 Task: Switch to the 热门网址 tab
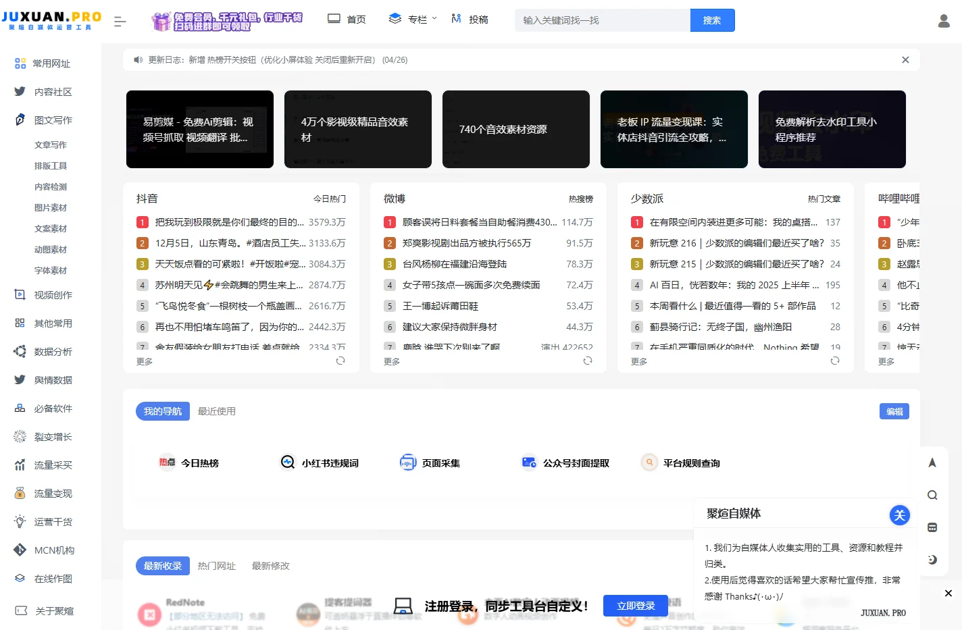click(217, 566)
